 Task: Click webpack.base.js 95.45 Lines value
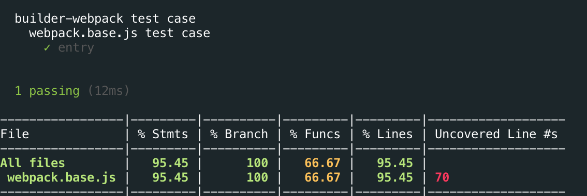[395, 178]
